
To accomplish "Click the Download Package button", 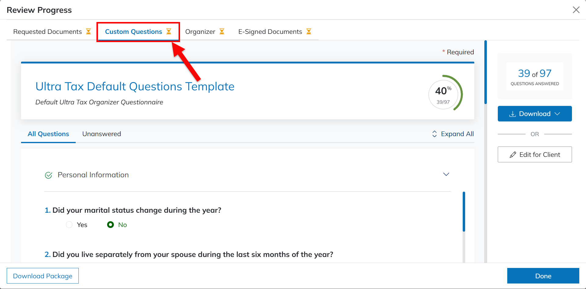I will [43, 276].
